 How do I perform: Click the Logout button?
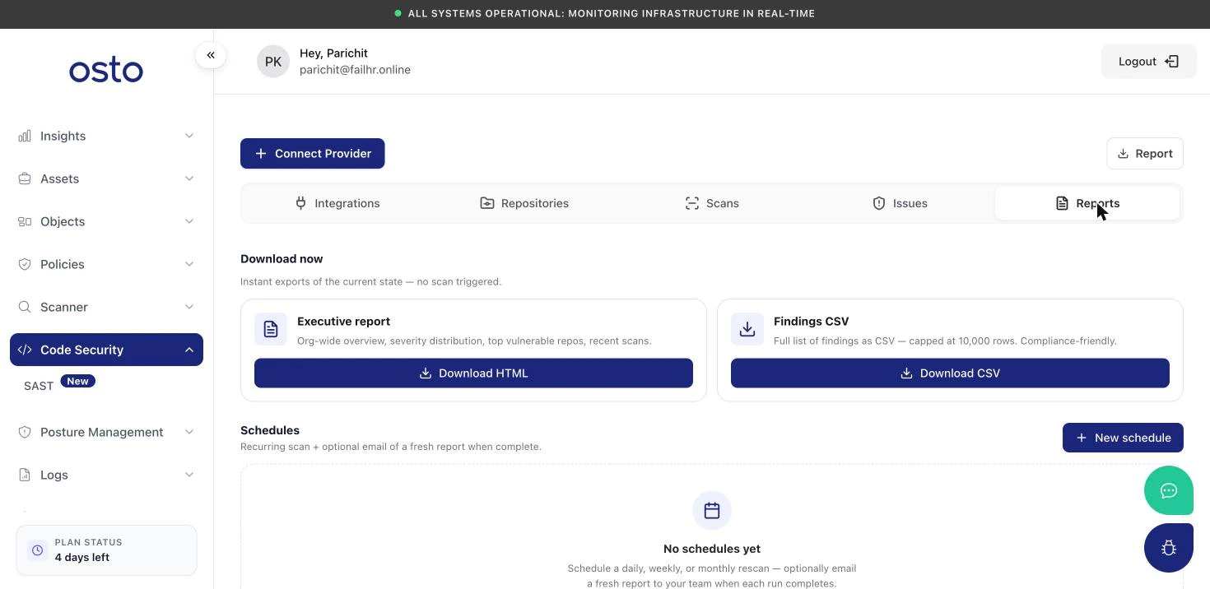pos(1149,62)
